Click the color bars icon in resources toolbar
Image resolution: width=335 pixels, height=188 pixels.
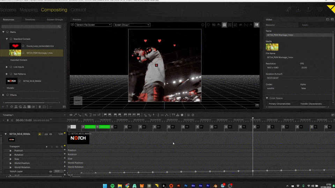29,107
